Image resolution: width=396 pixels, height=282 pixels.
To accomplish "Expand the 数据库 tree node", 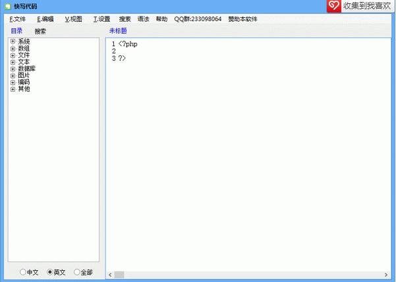I will click(13, 69).
